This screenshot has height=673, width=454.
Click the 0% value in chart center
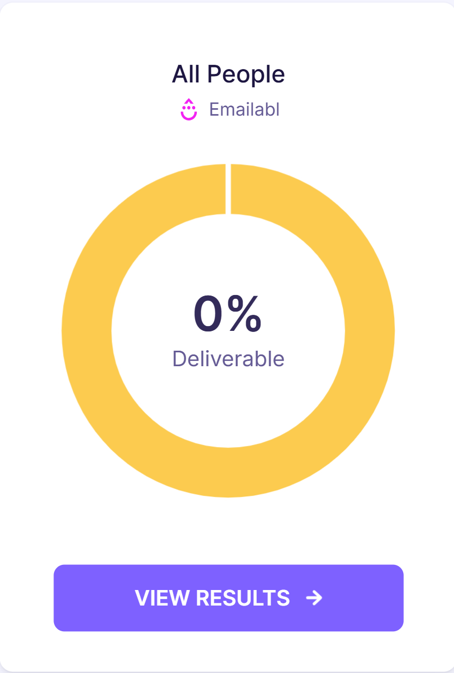point(228,314)
